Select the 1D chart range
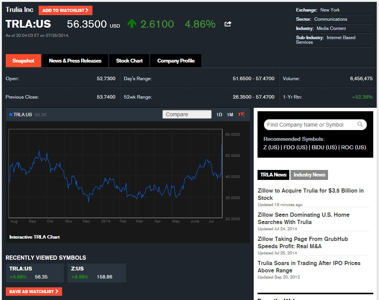The width and height of the screenshot is (379, 300). pyautogui.click(x=219, y=115)
